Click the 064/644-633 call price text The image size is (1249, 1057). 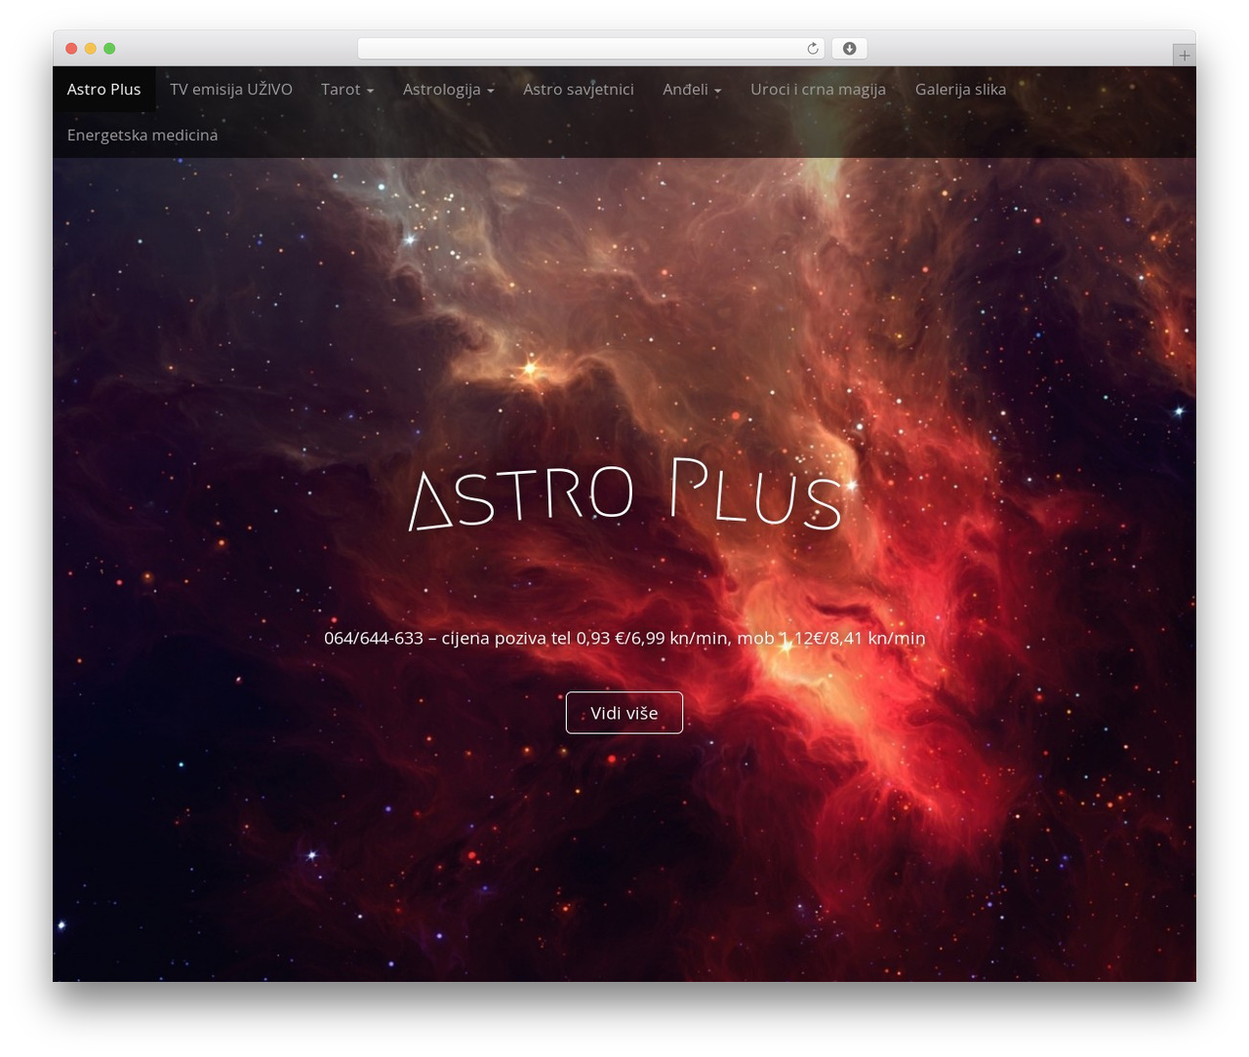click(x=624, y=638)
